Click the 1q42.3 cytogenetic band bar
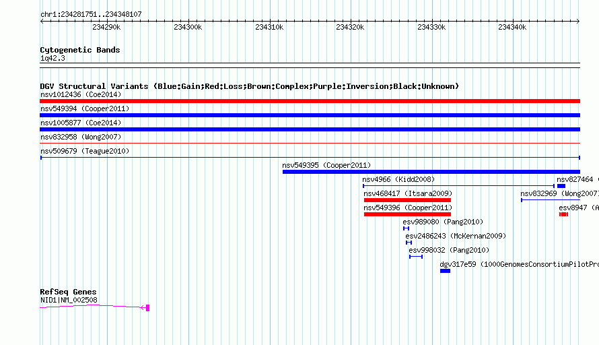This screenshot has width=599, height=345. [310, 65]
